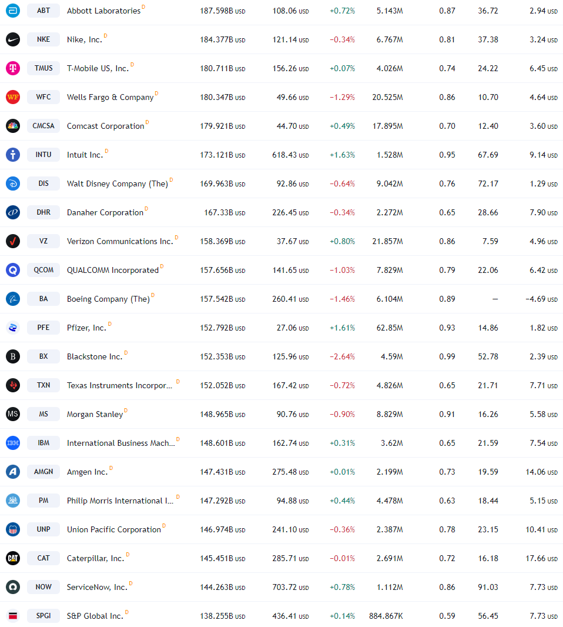This screenshot has width=563, height=627.
Task: Click the Boeing logo icon
Action: click(13, 299)
